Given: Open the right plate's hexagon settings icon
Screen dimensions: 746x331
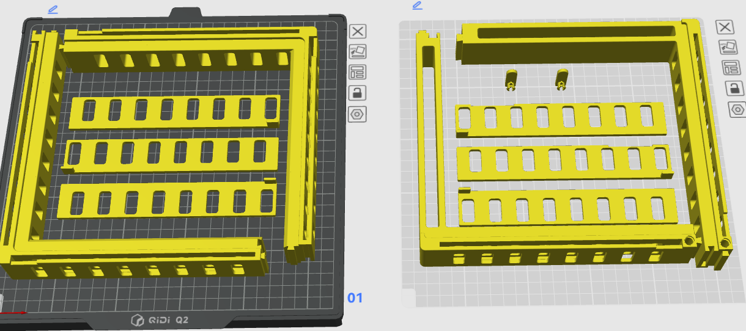Looking at the screenshot, I should coord(737,109).
